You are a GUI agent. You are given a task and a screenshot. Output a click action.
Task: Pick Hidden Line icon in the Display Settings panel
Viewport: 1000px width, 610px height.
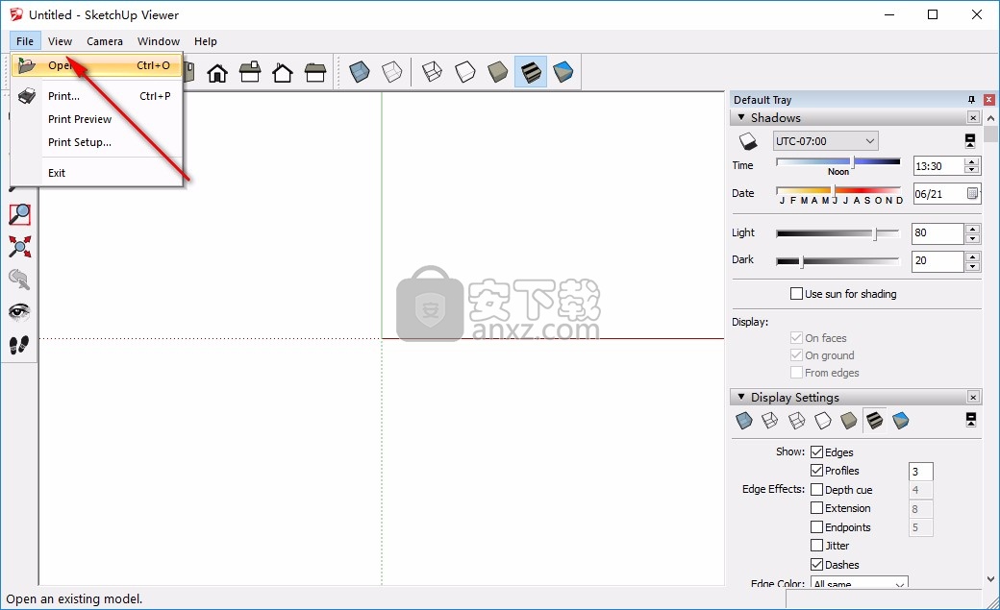823,420
